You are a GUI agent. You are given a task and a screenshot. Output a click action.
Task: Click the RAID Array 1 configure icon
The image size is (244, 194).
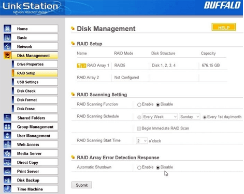pyautogui.click(x=81, y=66)
